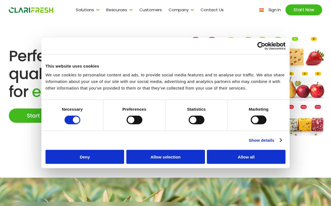Enable the Marketing cookies switch
Screen dimensions: 331x206
tap(258, 120)
